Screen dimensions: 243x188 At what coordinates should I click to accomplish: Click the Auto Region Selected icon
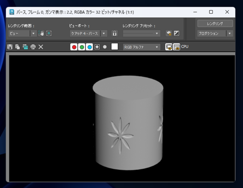(x=49, y=33)
